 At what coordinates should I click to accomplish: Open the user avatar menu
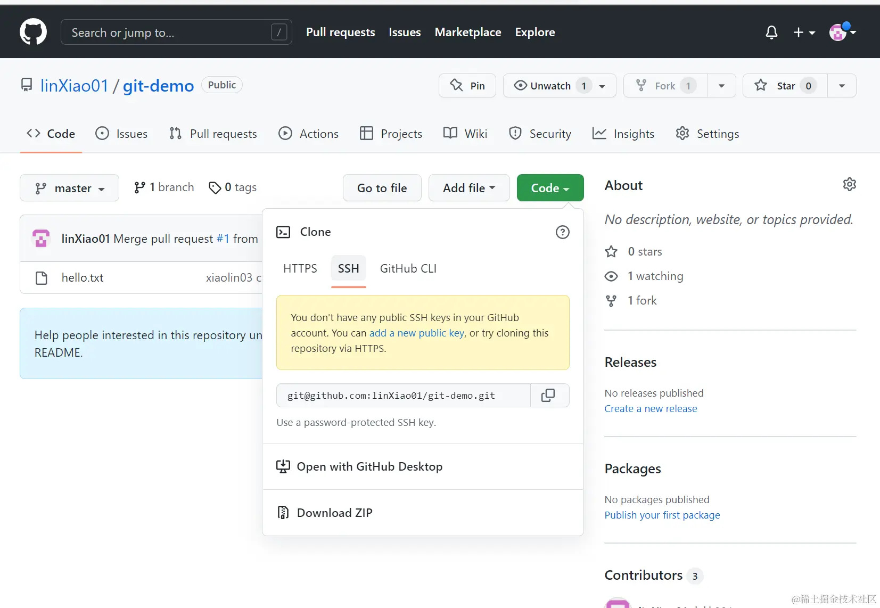843,32
